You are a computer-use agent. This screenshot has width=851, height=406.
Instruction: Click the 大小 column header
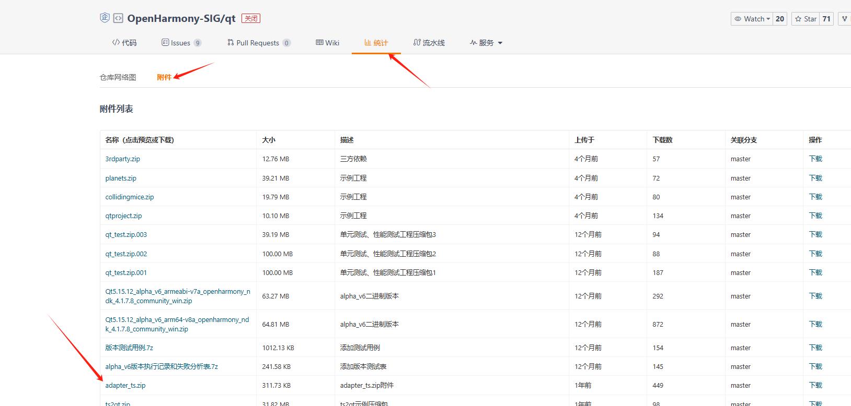click(x=269, y=140)
